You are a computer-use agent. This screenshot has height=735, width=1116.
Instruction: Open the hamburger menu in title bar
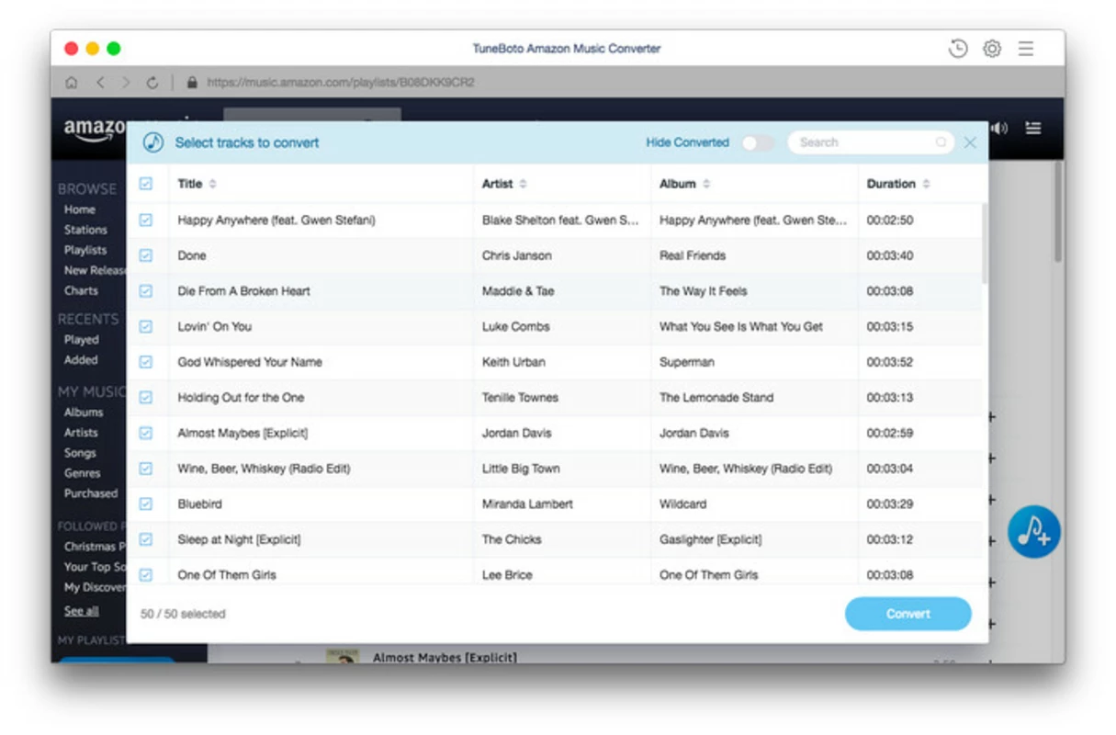coord(1026,49)
